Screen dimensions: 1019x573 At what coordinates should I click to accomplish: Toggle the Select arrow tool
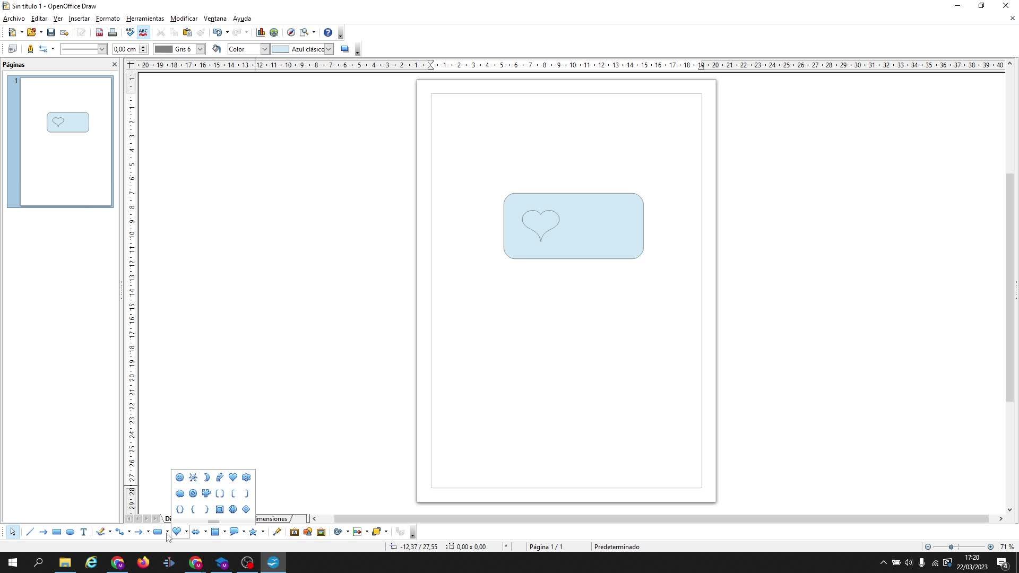tap(13, 532)
